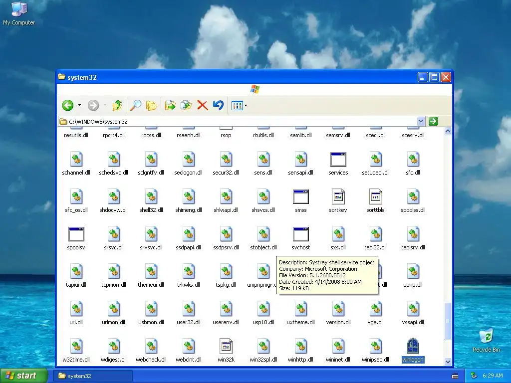Select the secur32.dll icon

(226, 159)
